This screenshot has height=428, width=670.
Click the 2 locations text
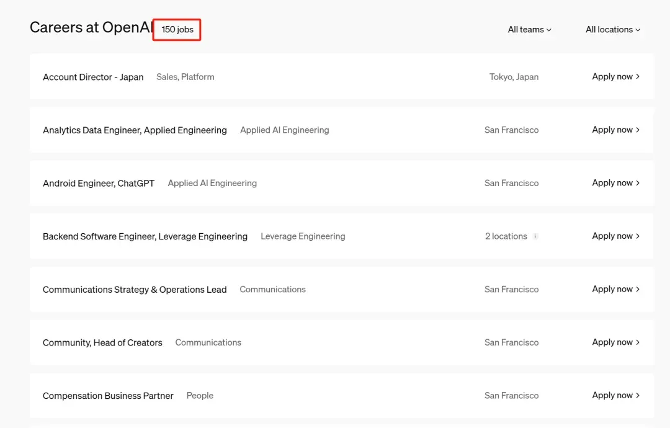coord(506,236)
